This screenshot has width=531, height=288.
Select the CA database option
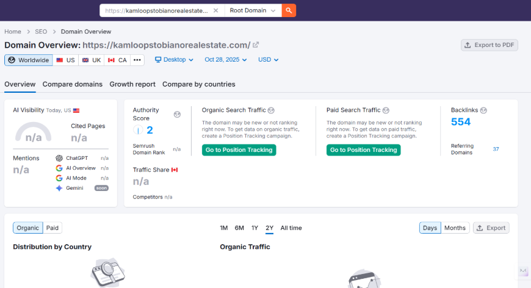click(117, 60)
